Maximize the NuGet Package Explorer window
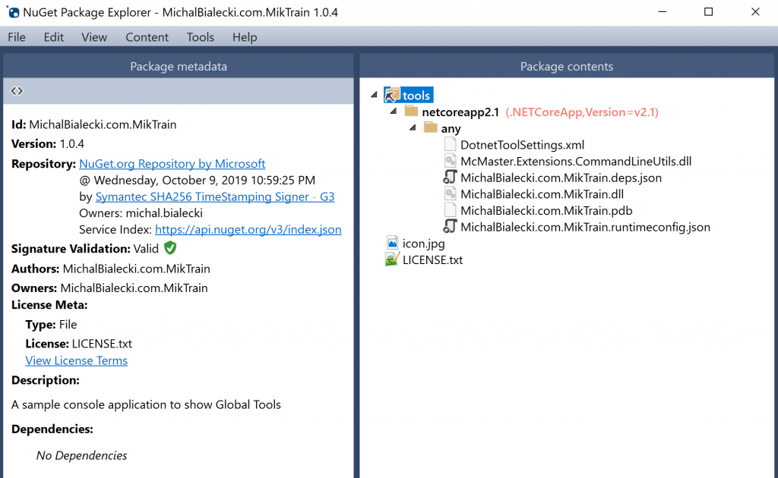The height and width of the screenshot is (478, 778). coord(709,12)
